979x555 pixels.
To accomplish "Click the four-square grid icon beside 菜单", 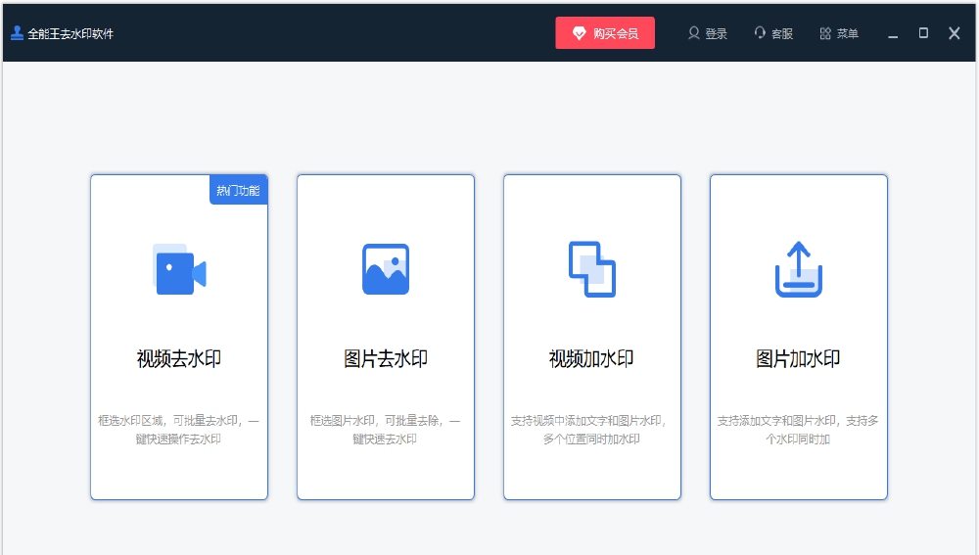I will (x=825, y=33).
